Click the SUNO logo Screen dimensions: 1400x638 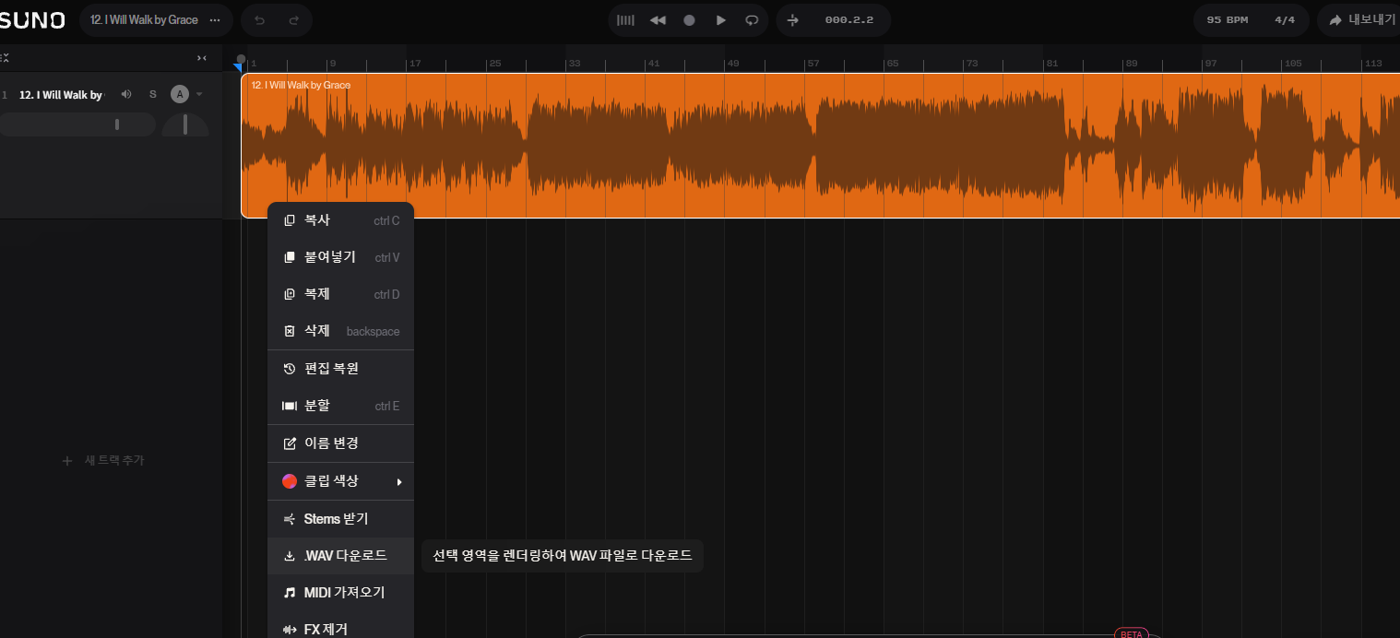(32, 19)
